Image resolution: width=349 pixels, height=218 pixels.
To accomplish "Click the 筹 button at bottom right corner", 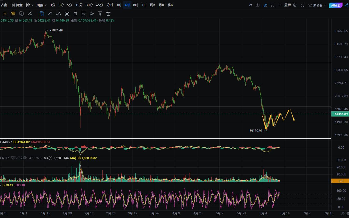I will [x=343, y=213].
